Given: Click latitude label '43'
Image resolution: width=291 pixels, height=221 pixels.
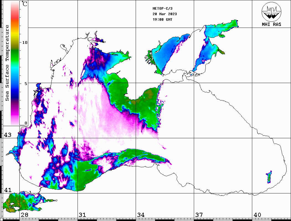Looking at the screenshot, I should pyautogui.click(x=8, y=135).
